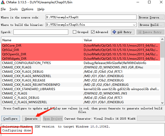This screenshot has height=136, width=165.
Task: Expand the build binaries path dropdown
Action: click(134, 25)
